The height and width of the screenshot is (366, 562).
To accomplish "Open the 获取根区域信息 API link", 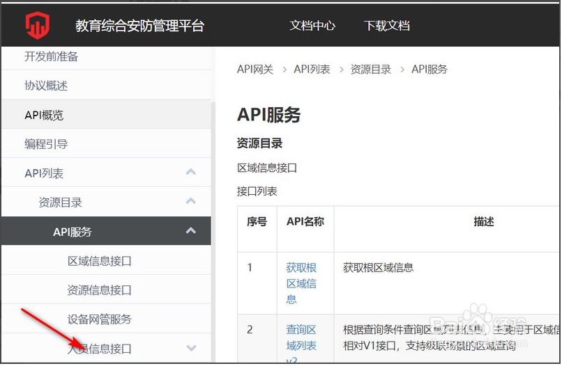I will pos(301,283).
